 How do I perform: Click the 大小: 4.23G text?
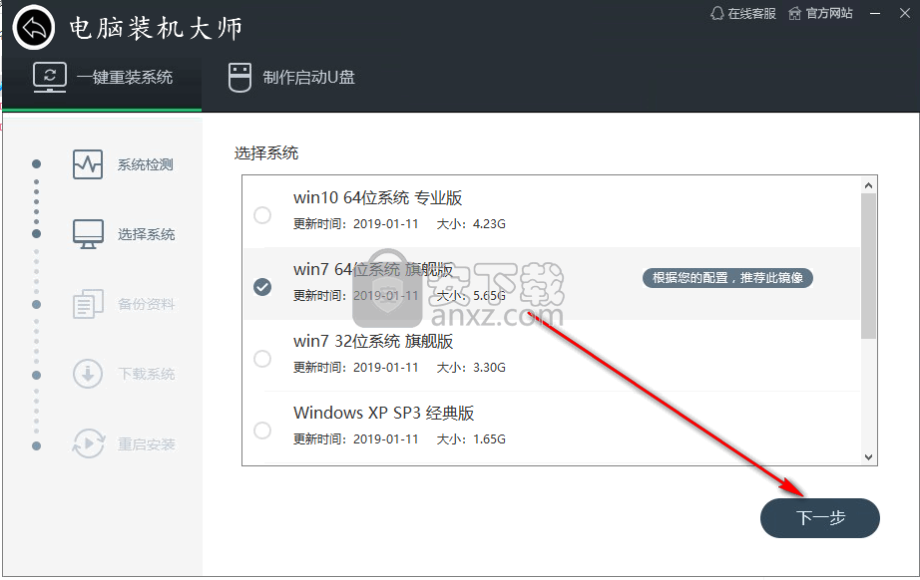point(471,224)
